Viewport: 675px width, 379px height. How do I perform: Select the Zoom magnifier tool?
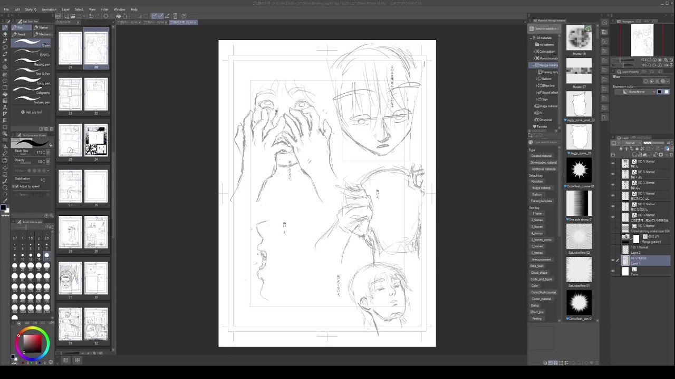pos(5,187)
